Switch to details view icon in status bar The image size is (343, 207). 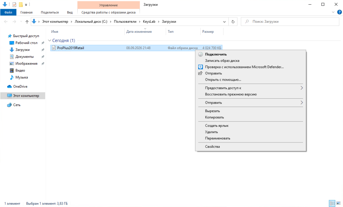coord(332,203)
